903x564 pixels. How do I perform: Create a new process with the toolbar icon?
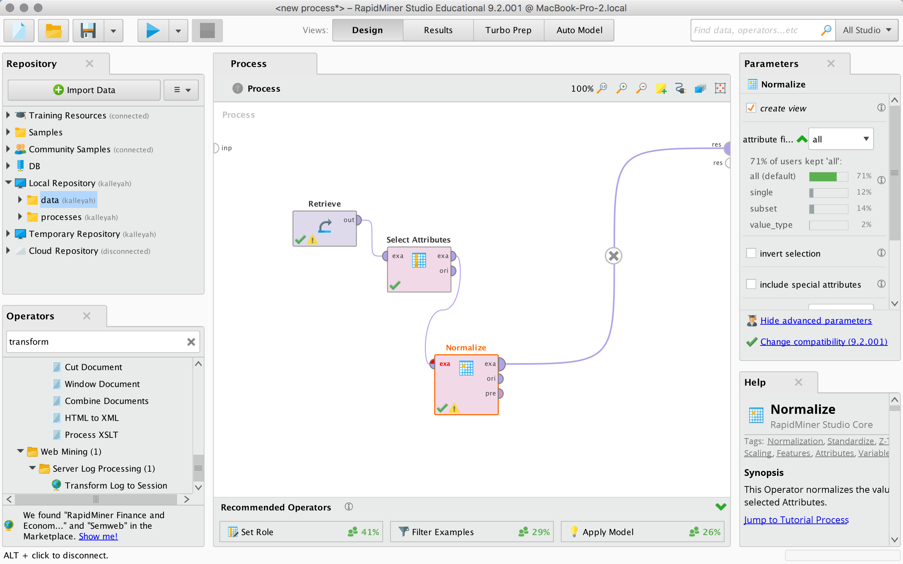tap(19, 30)
